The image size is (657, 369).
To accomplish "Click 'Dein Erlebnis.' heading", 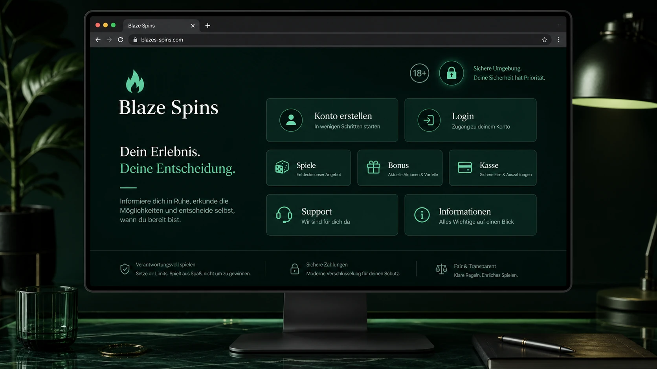I will pos(160,151).
